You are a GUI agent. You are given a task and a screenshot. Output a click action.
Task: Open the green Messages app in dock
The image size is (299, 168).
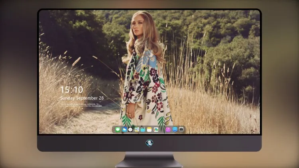tap(118, 130)
